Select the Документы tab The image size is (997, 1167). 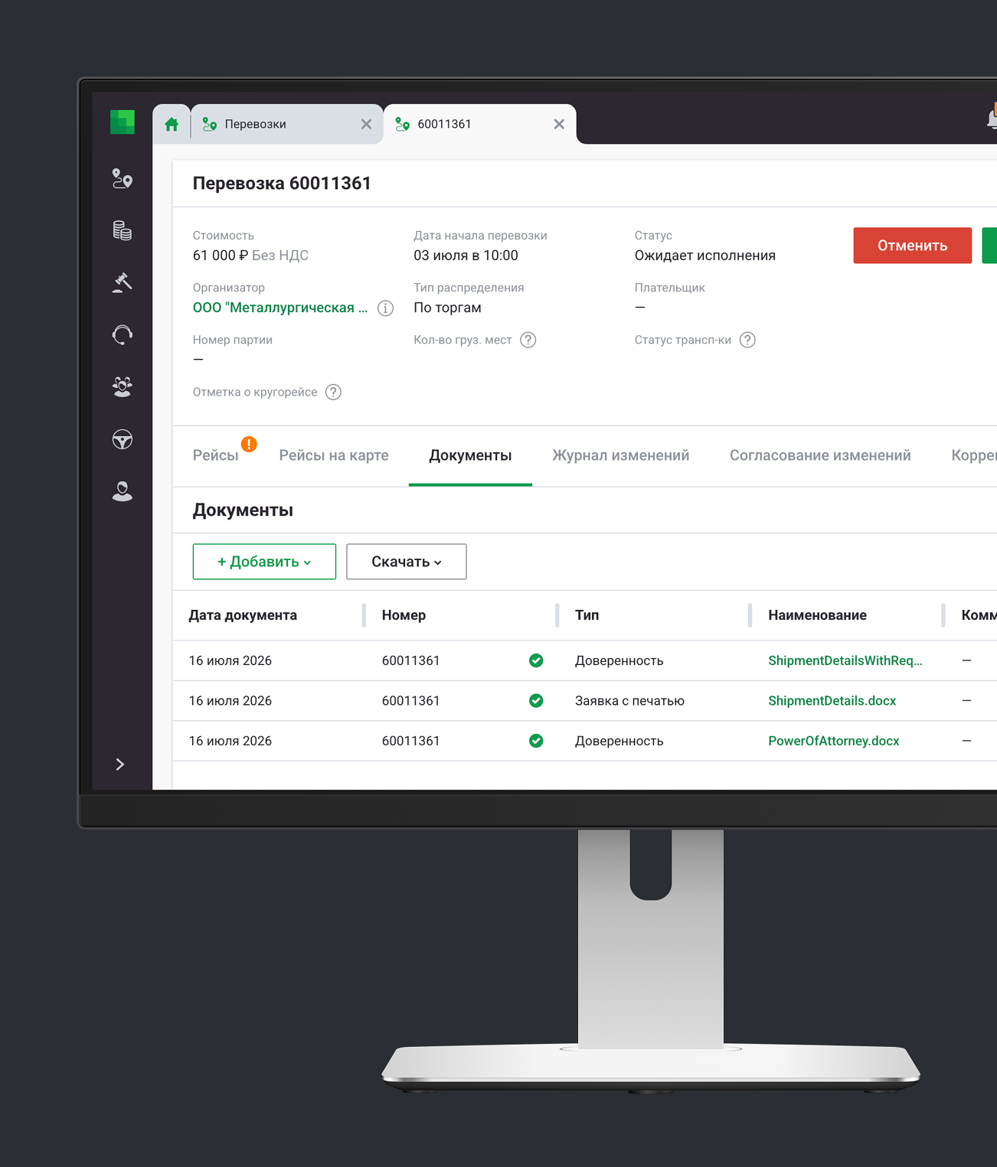tap(470, 455)
